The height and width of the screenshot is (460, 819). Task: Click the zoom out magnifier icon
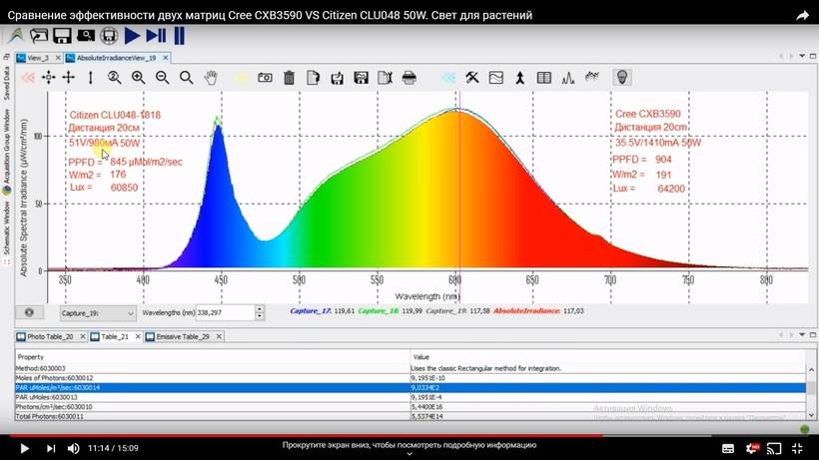point(163,78)
